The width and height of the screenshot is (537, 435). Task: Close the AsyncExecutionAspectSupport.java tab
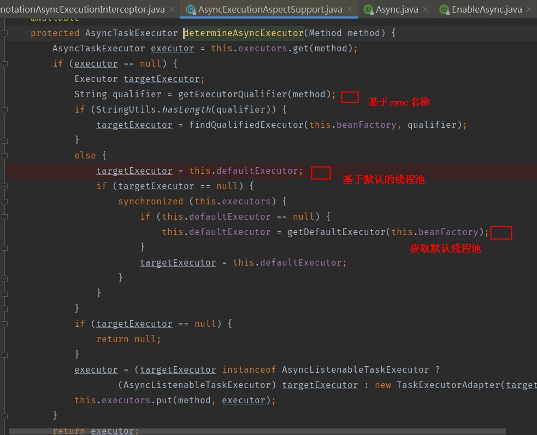(x=350, y=9)
